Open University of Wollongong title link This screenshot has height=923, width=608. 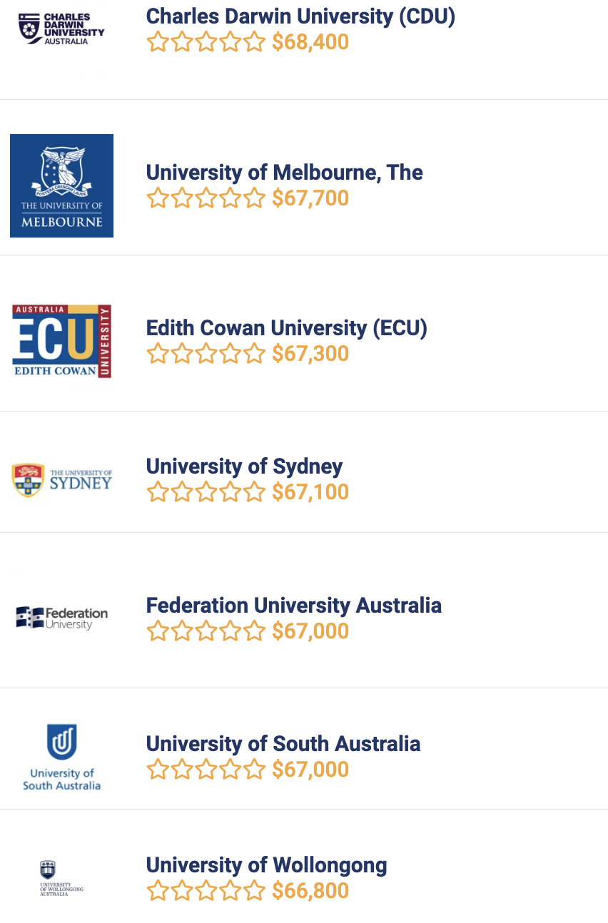click(266, 865)
